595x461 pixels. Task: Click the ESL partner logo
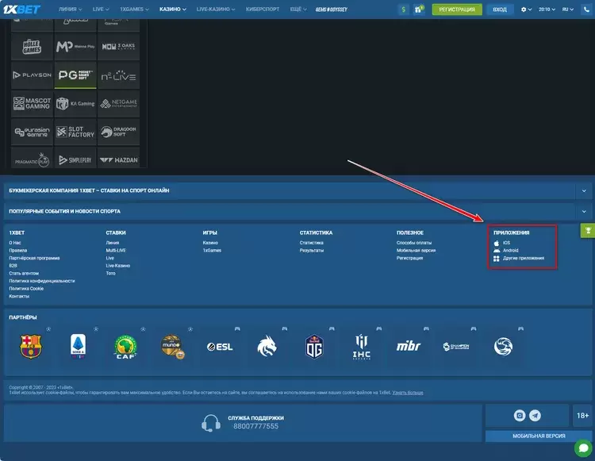pyautogui.click(x=220, y=347)
